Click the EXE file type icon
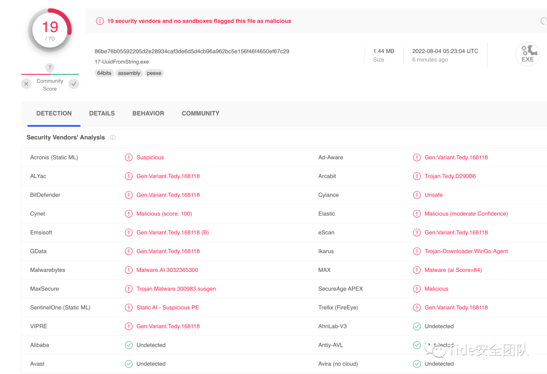This screenshot has width=547, height=374. coord(527,54)
